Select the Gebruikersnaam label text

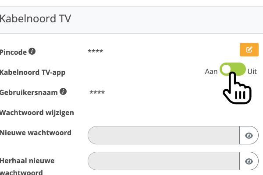[x=28, y=93]
